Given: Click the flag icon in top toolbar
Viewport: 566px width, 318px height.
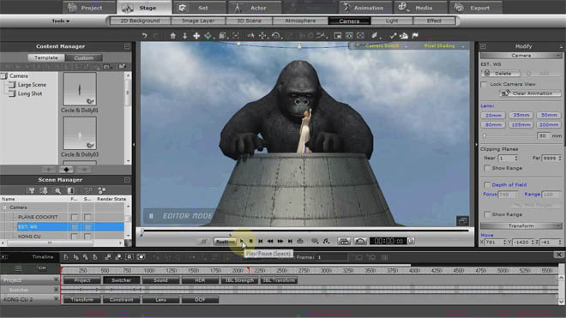Looking at the screenshot, I should point(415,35).
